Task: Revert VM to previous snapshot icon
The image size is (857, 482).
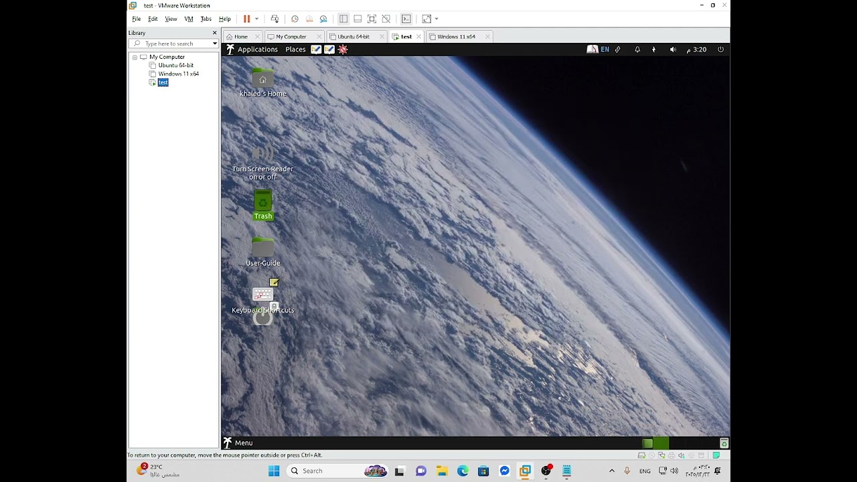Action: (x=309, y=19)
